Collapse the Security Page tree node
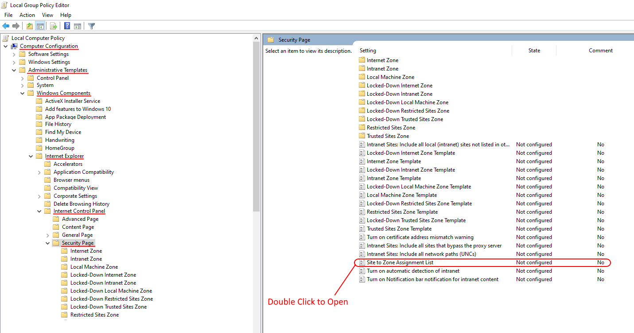The width and height of the screenshot is (634, 333). 48,243
